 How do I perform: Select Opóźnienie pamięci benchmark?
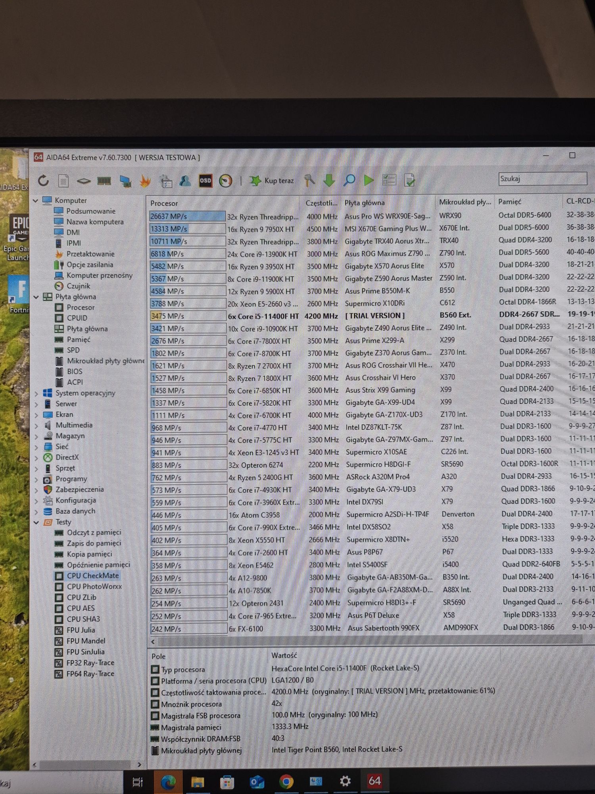98,565
